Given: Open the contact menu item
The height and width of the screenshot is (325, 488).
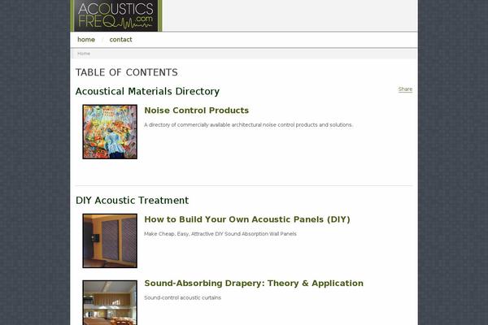Looking at the screenshot, I should (x=120, y=40).
